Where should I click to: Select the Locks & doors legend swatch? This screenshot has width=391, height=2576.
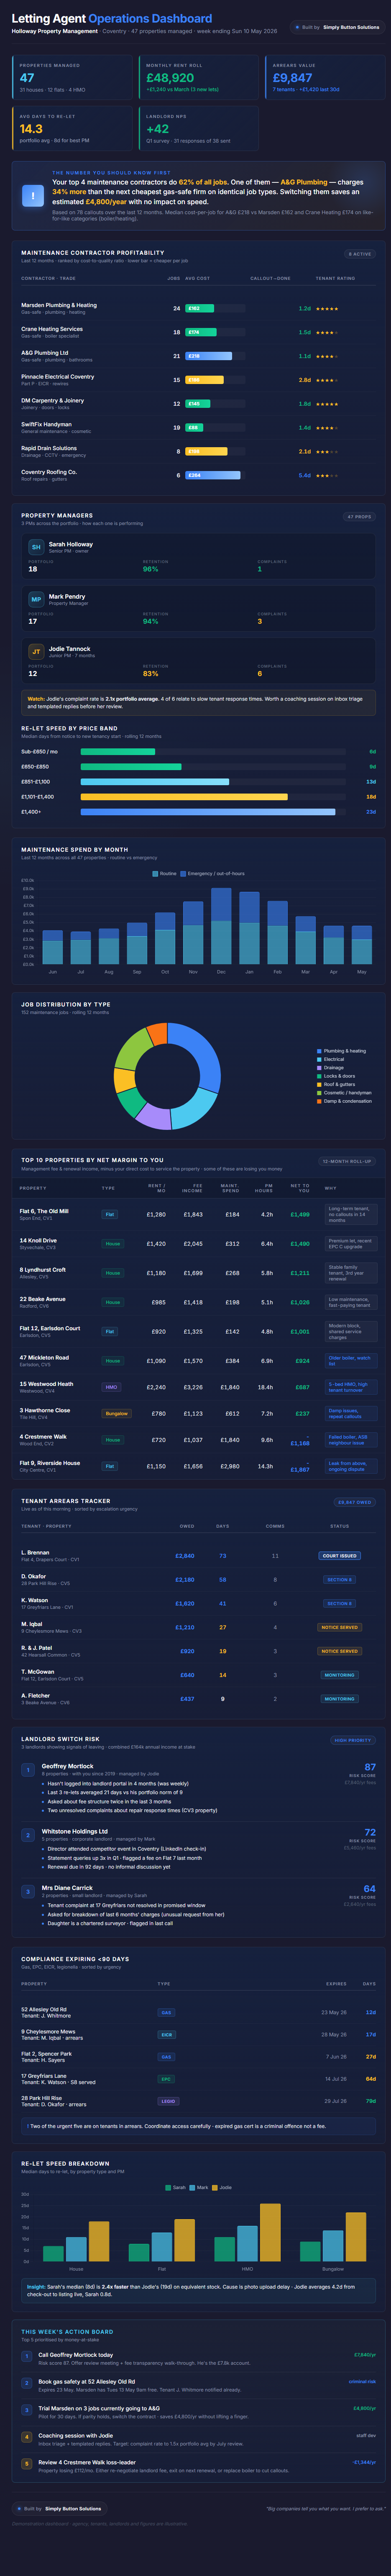coord(319,1076)
